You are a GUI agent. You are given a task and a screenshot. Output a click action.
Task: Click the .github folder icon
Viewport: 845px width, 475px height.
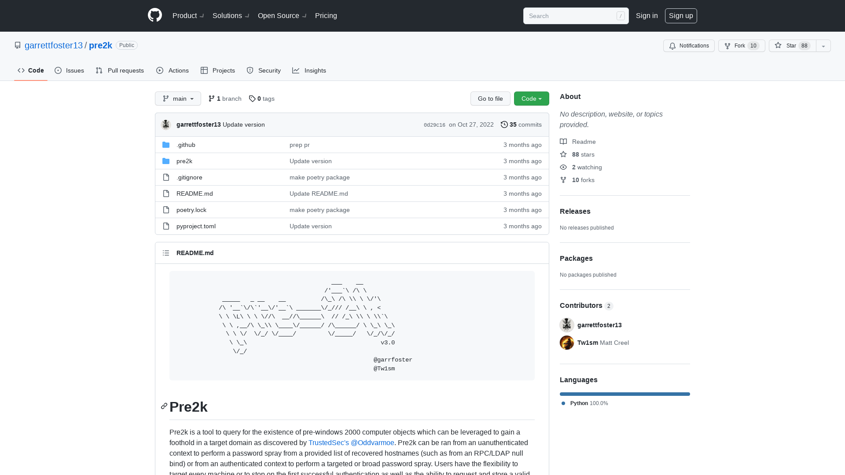pos(166,145)
